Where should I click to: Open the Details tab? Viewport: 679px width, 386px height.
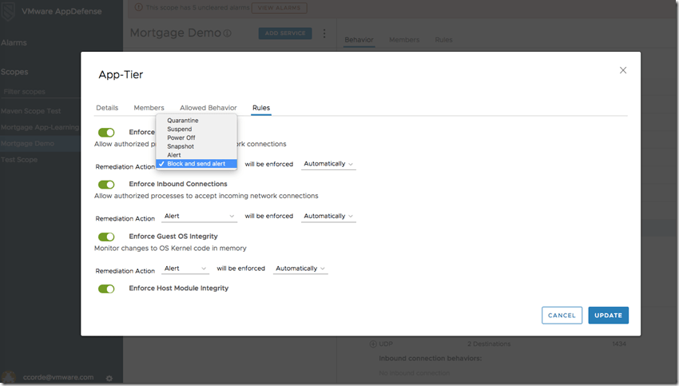(107, 108)
